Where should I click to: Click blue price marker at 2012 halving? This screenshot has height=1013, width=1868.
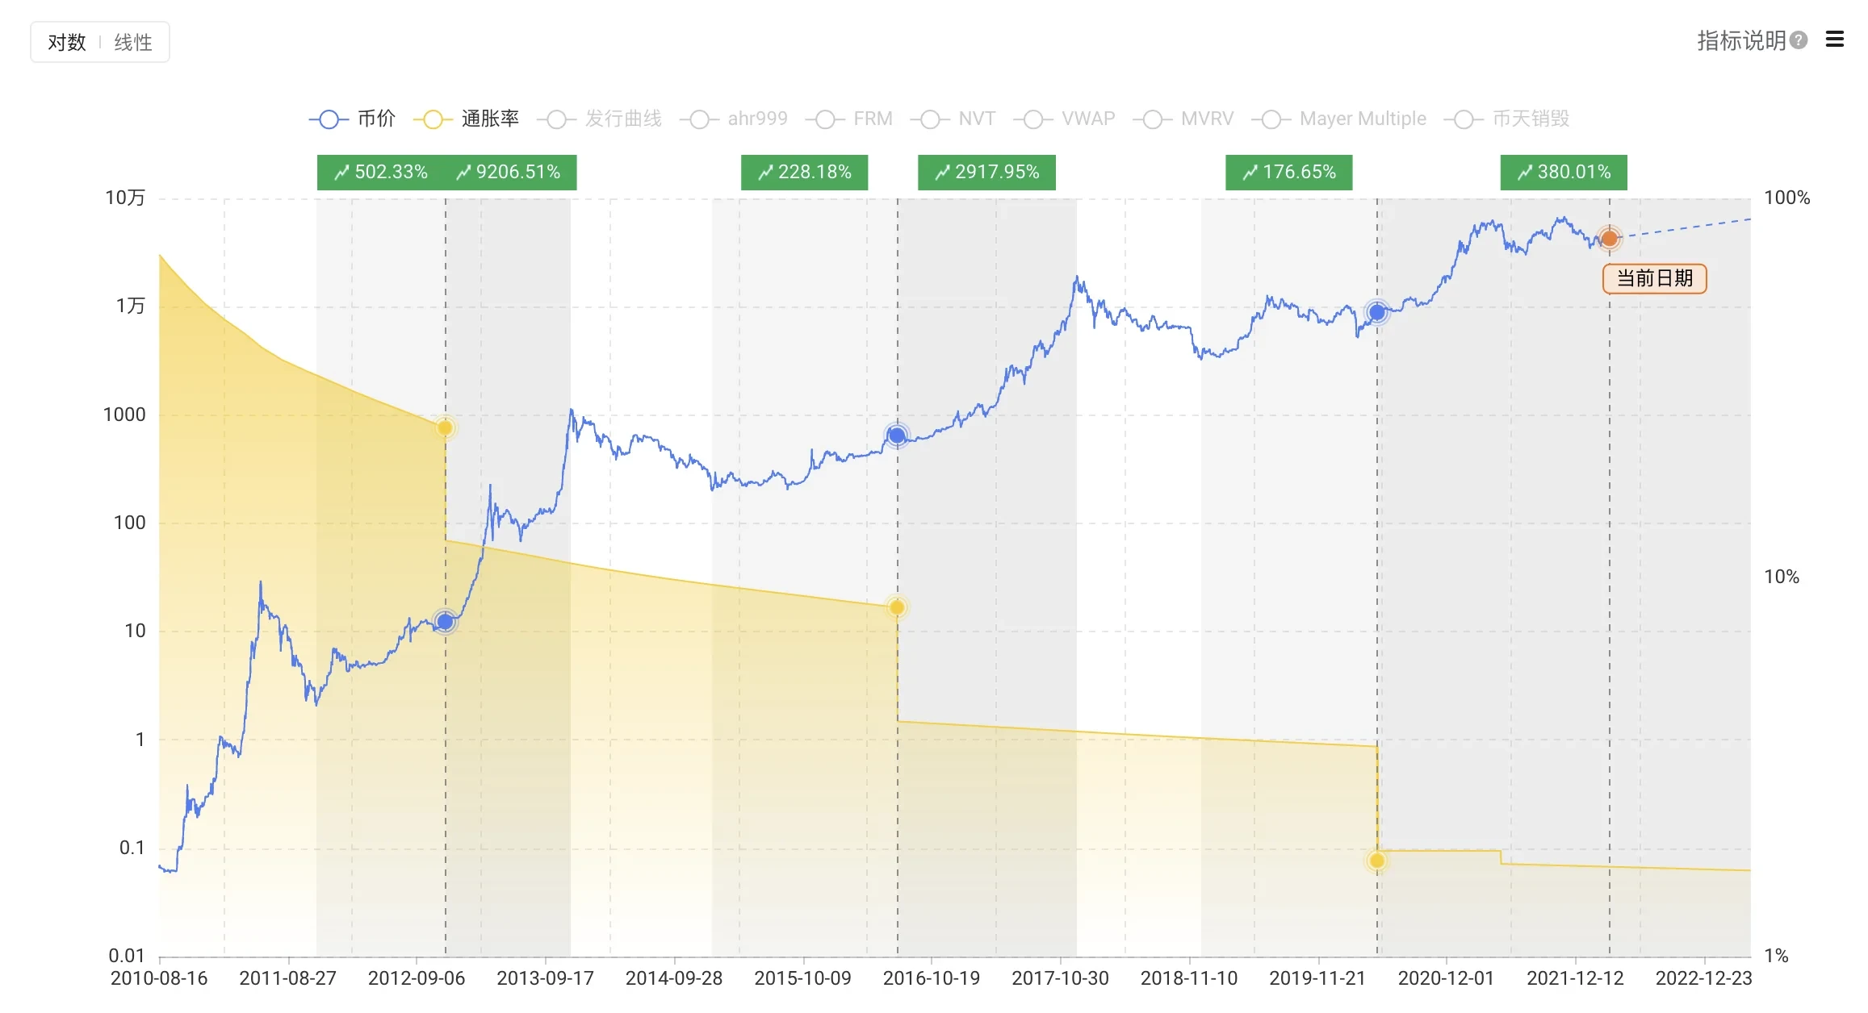[x=445, y=621]
